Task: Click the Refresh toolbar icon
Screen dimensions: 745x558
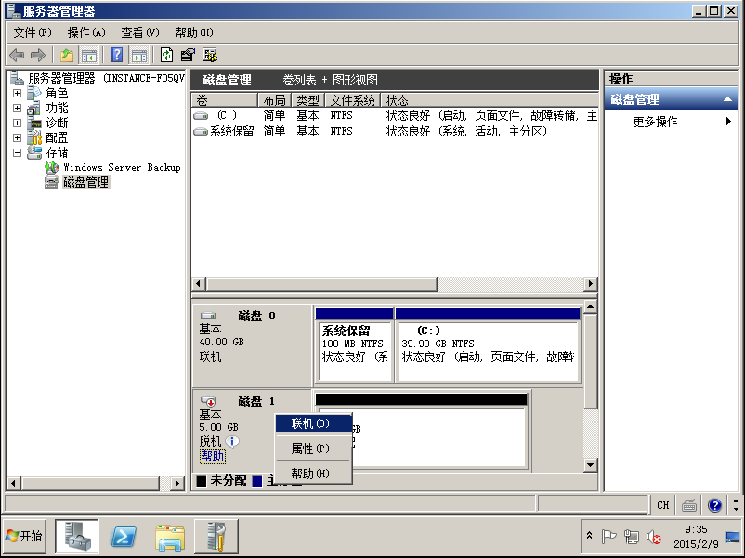Action: 166,55
